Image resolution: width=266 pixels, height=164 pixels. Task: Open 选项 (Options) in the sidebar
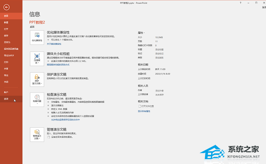6,99
